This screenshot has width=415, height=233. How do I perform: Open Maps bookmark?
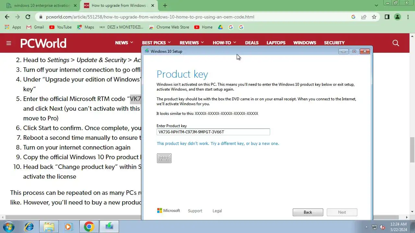86,27
